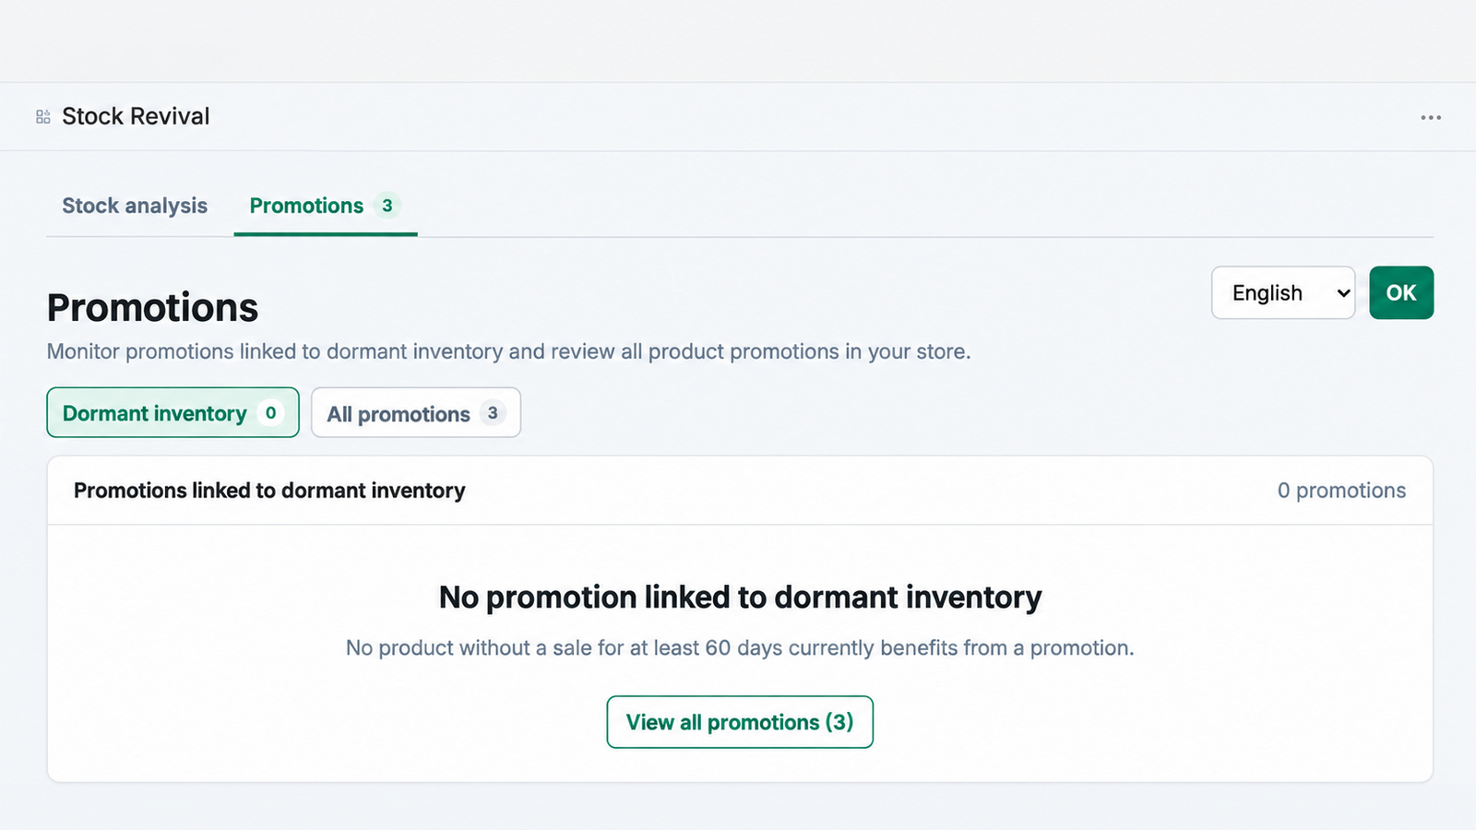This screenshot has height=830, width=1476.
Task: Click the 3 badge on All promotions
Action: [x=493, y=413]
